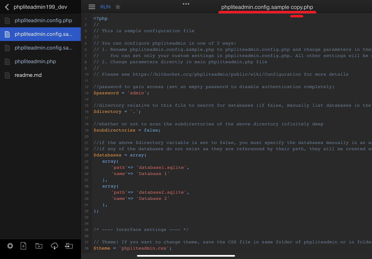Click line number 38 in the gutter

click(x=87, y=248)
